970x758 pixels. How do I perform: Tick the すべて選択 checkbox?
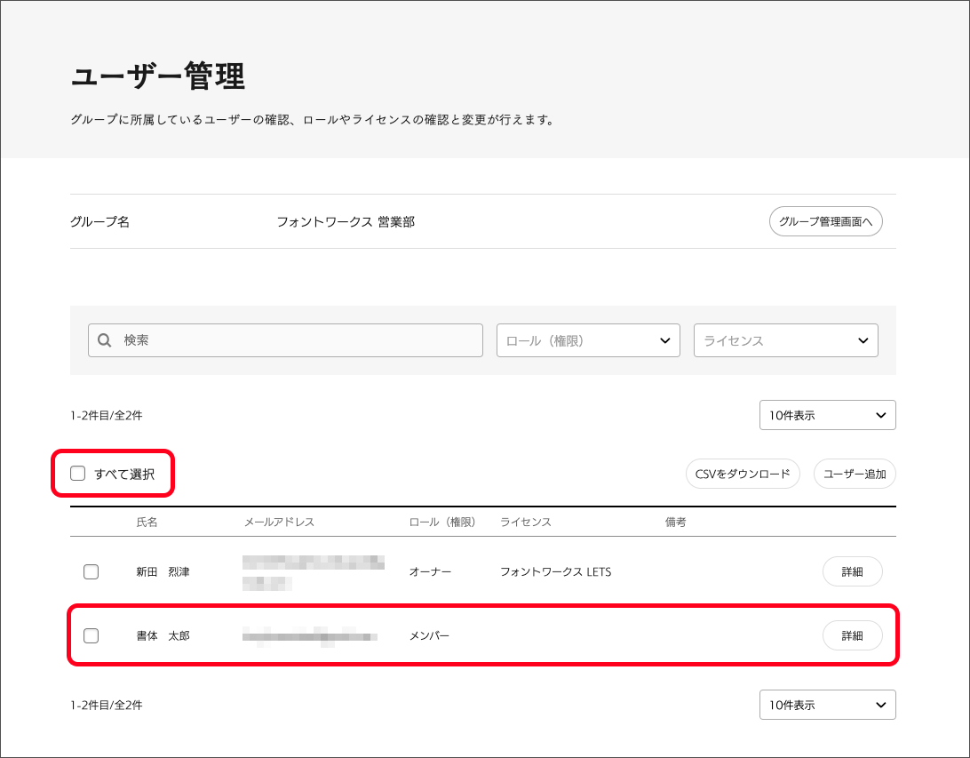point(78,474)
